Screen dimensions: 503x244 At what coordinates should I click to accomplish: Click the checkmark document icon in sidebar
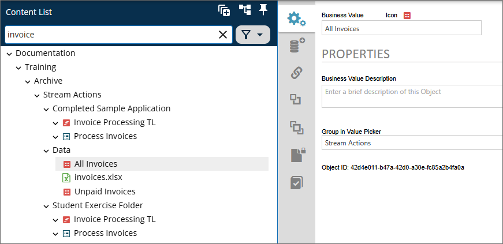297,183
